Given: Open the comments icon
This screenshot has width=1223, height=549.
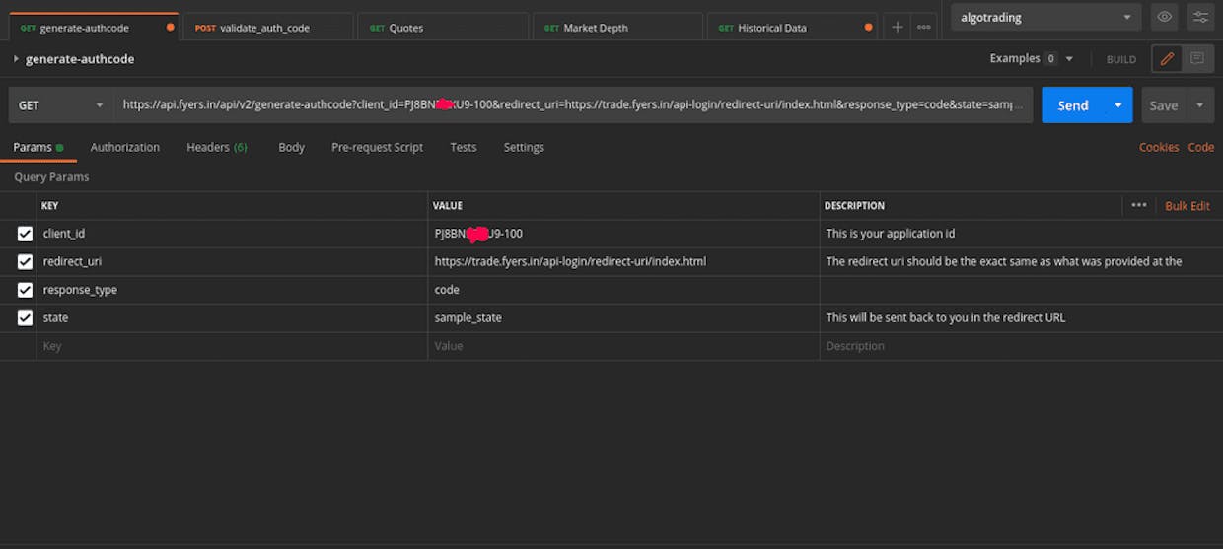Looking at the screenshot, I should 1196,59.
